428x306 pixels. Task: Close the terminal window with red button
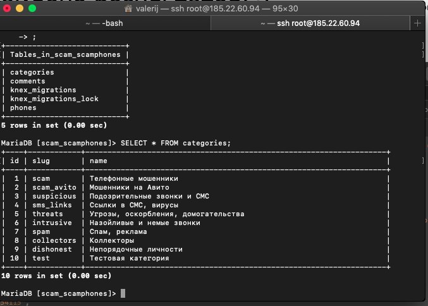(7, 8)
